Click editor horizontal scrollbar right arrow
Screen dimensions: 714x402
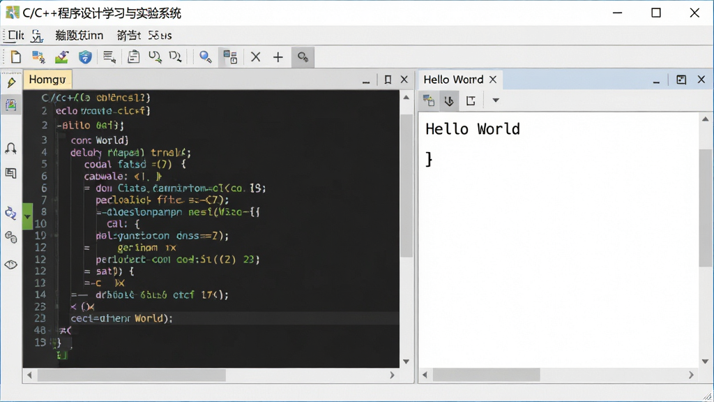pos(392,375)
